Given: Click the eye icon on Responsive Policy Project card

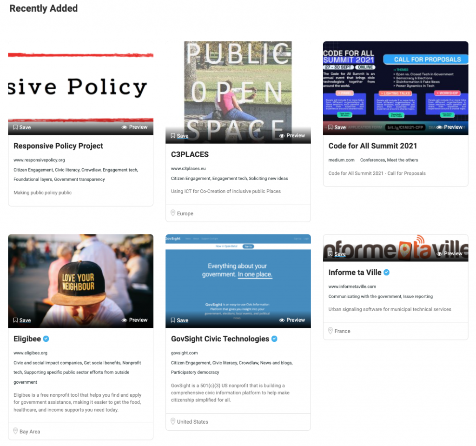Looking at the screenshot, I should pyautogui.click(x=124, y=127).
